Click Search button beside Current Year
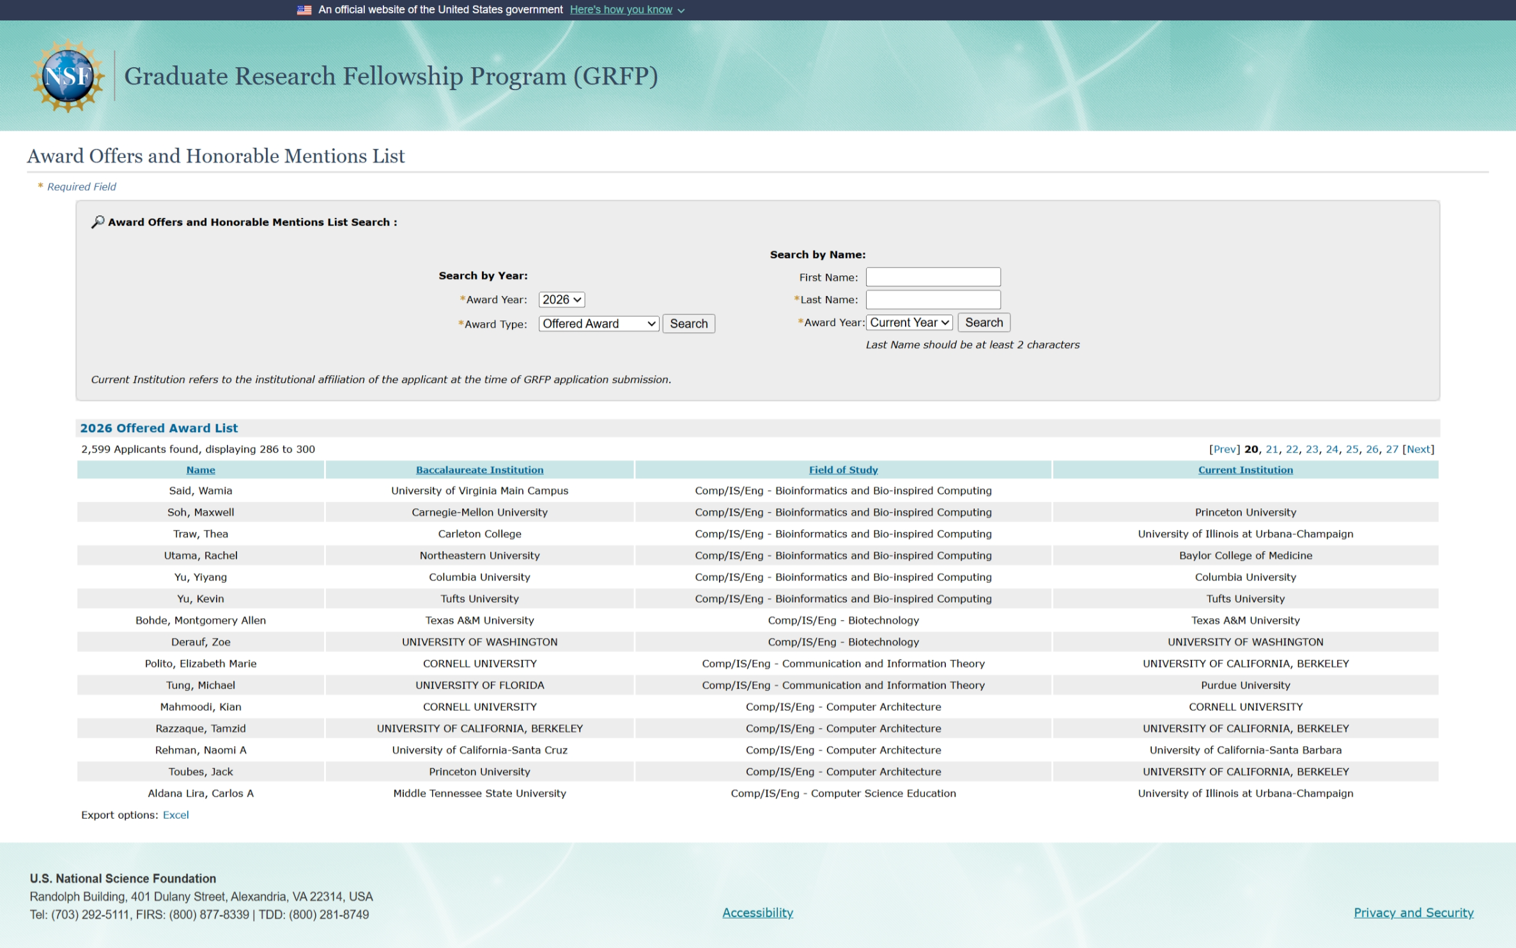This screenshot has height=948, width=1516. [x=984, y=322]
